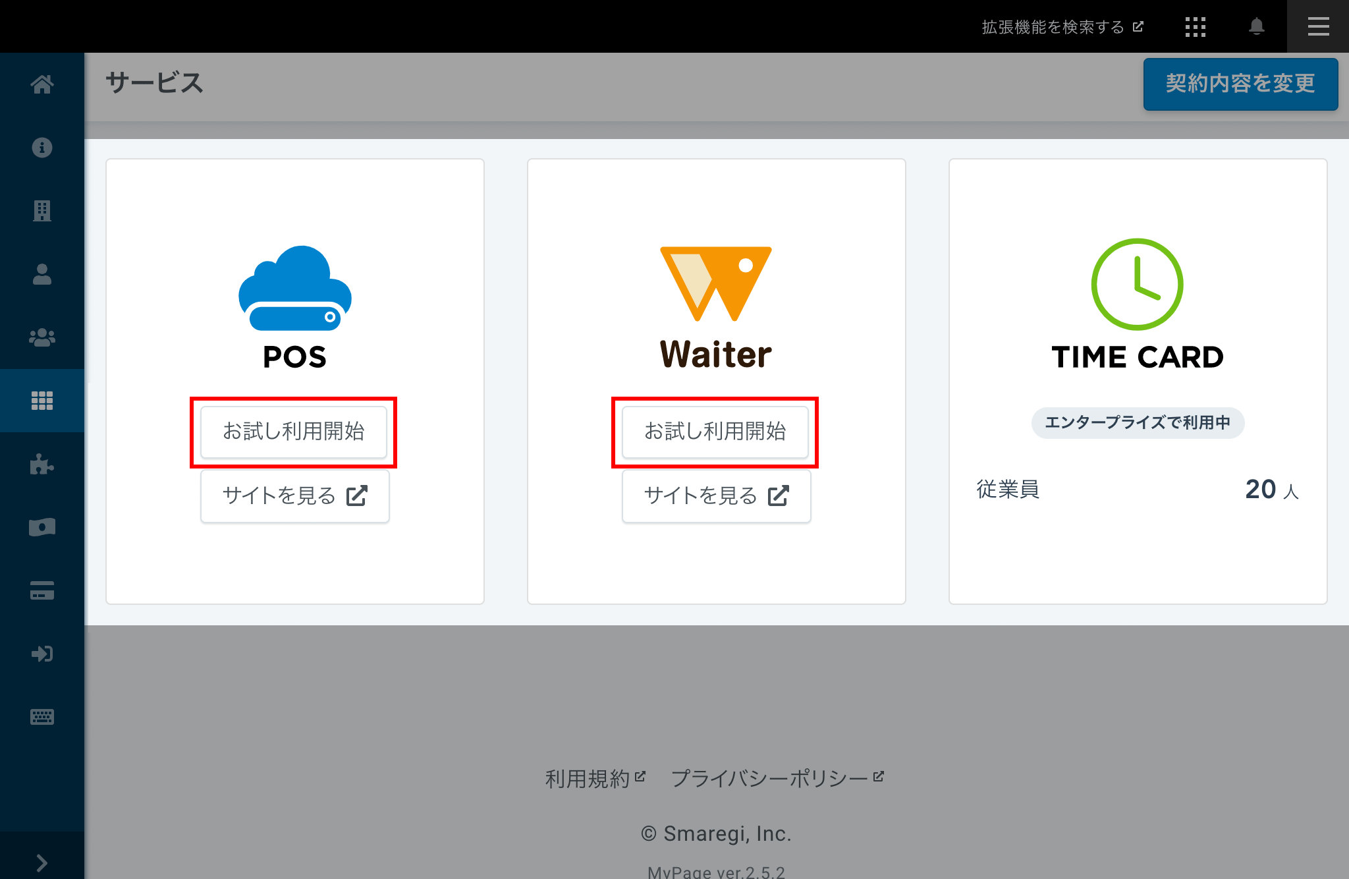Image resolution: width=1349 pixels, height=879 pixels.
Task: Open the credit card sidebar icon
Action: click(42, 590)
